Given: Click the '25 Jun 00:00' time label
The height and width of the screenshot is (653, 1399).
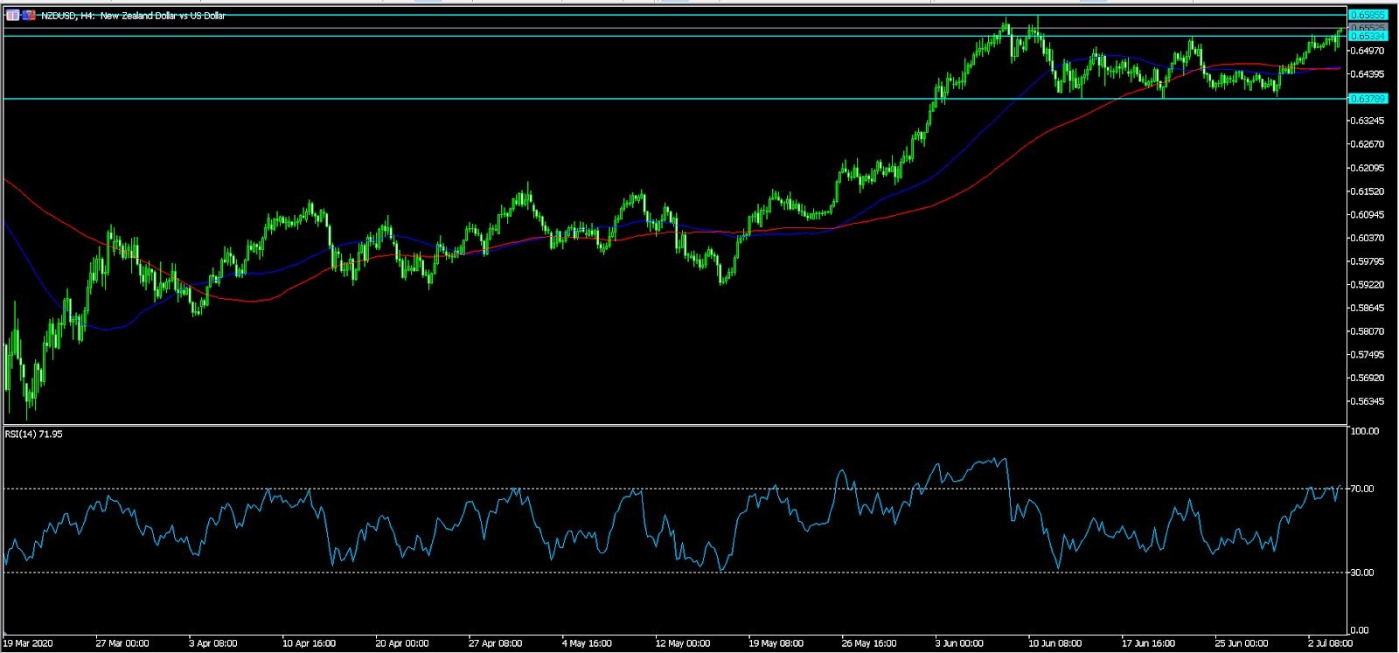Looking at the screenshot, I should coord(1242,643).
